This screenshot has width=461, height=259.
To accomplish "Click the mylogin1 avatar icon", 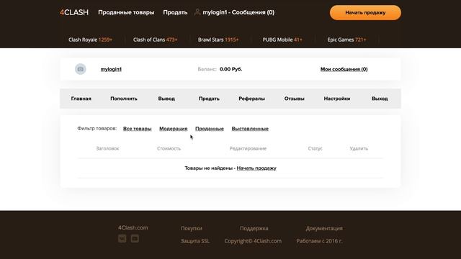I will (x=80, y=69).
